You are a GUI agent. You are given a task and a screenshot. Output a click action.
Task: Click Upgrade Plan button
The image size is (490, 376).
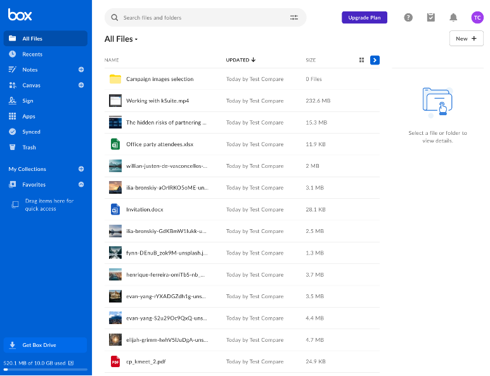(364, 18)
